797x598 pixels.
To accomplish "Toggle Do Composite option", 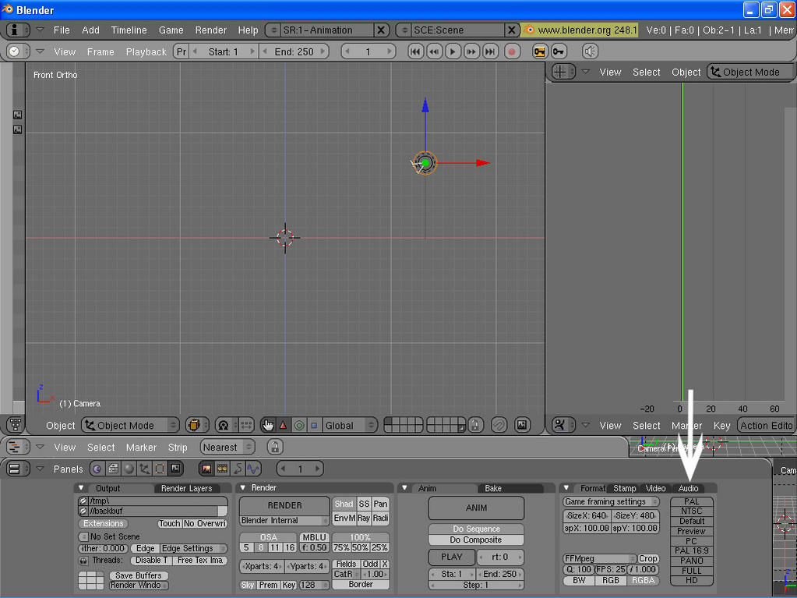I will tap(476, 540).
